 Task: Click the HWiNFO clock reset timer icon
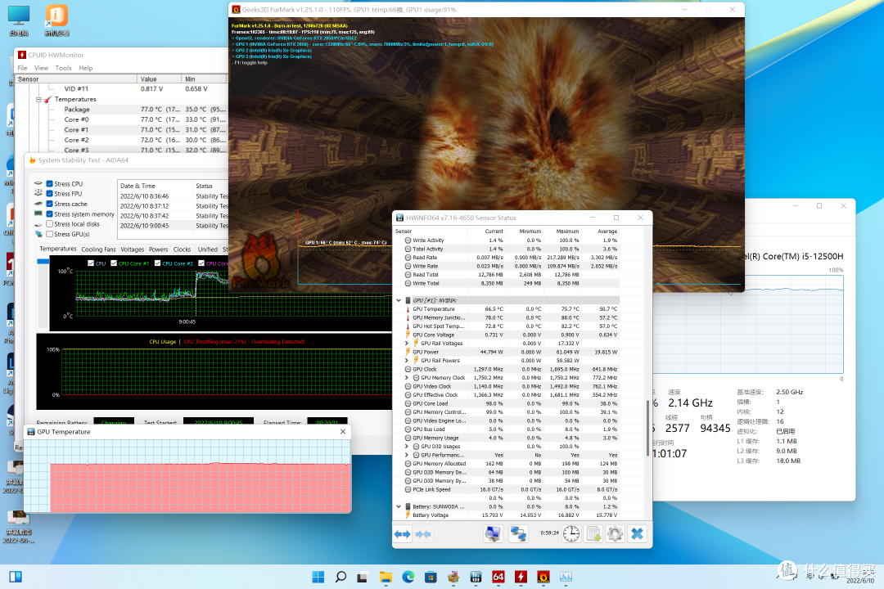point(571,533)
